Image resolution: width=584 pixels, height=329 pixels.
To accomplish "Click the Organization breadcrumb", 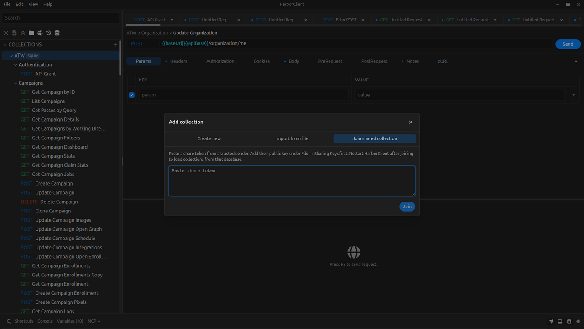I will (155, 33).
